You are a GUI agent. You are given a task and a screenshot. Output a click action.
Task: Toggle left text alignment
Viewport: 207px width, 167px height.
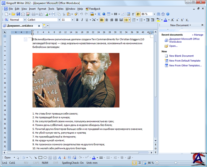click(102, 20)
